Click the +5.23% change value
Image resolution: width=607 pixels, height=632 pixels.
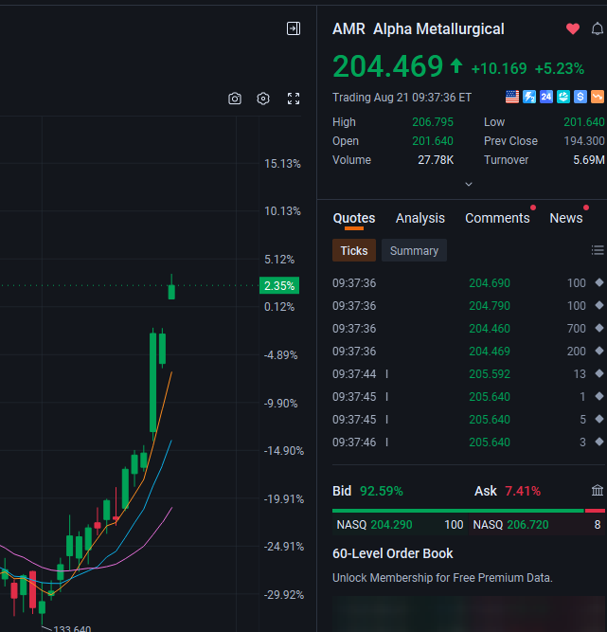click(x=559, y=68)
